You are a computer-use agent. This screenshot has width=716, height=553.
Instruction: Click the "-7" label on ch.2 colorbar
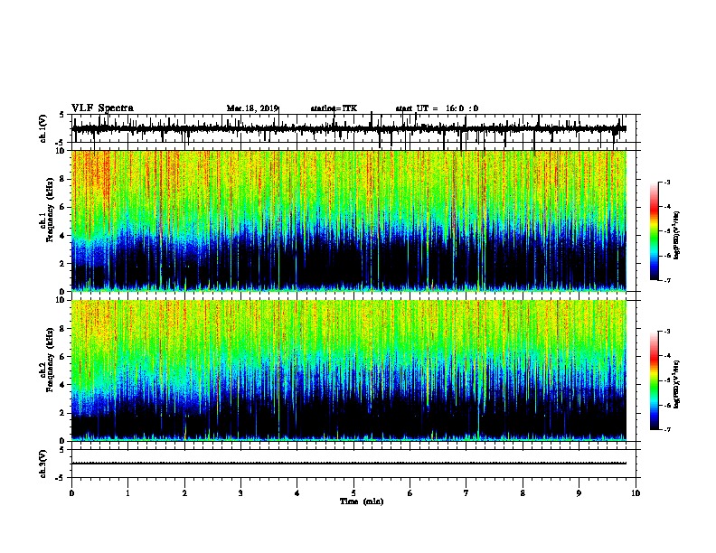pos(667,429)
